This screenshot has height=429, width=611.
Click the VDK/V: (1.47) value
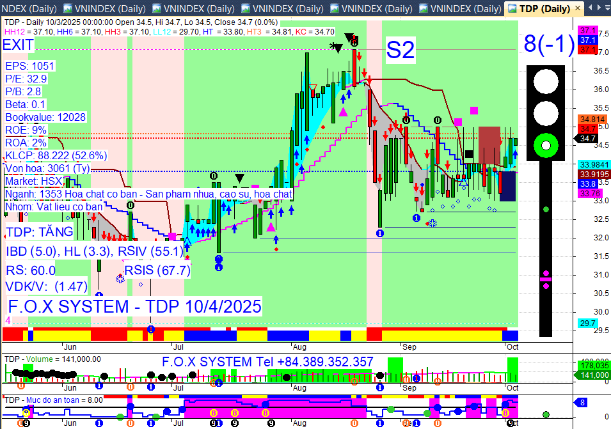coord(46,287)
